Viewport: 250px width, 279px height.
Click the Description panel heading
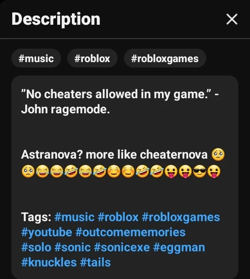[x=56, y=19]
